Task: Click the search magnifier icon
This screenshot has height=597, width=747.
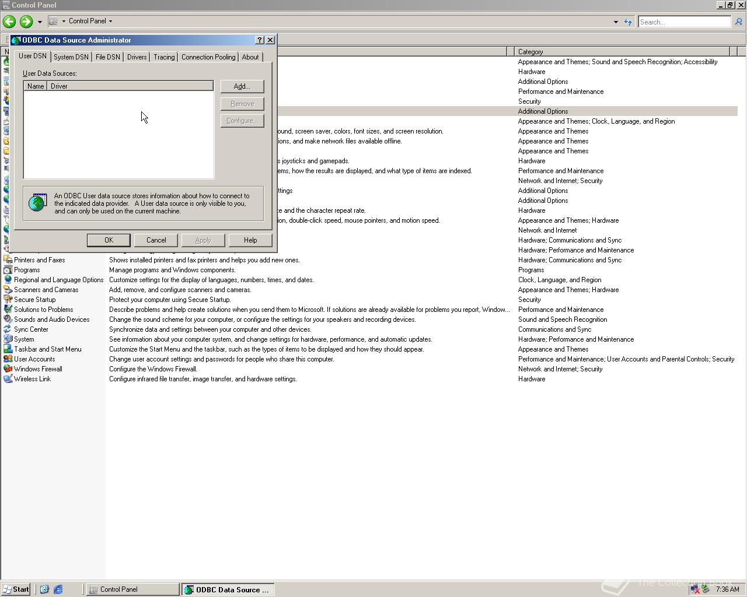Action: pos(738,22)
